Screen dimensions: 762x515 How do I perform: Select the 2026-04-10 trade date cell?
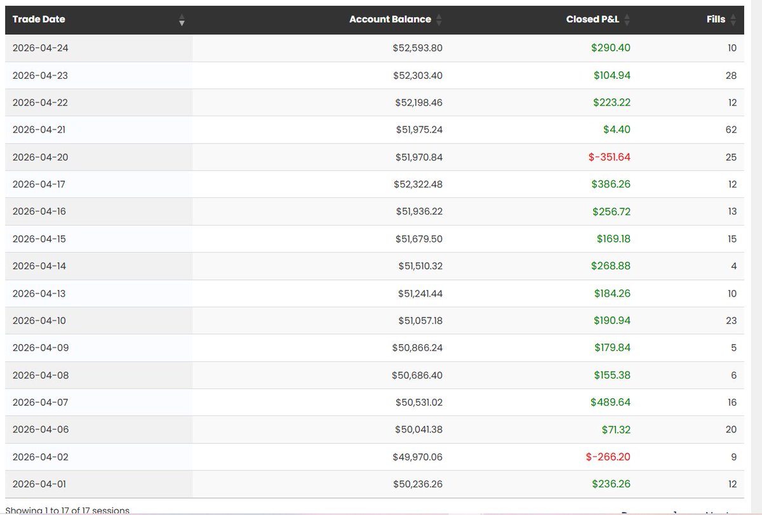click(x=98, y=321)
